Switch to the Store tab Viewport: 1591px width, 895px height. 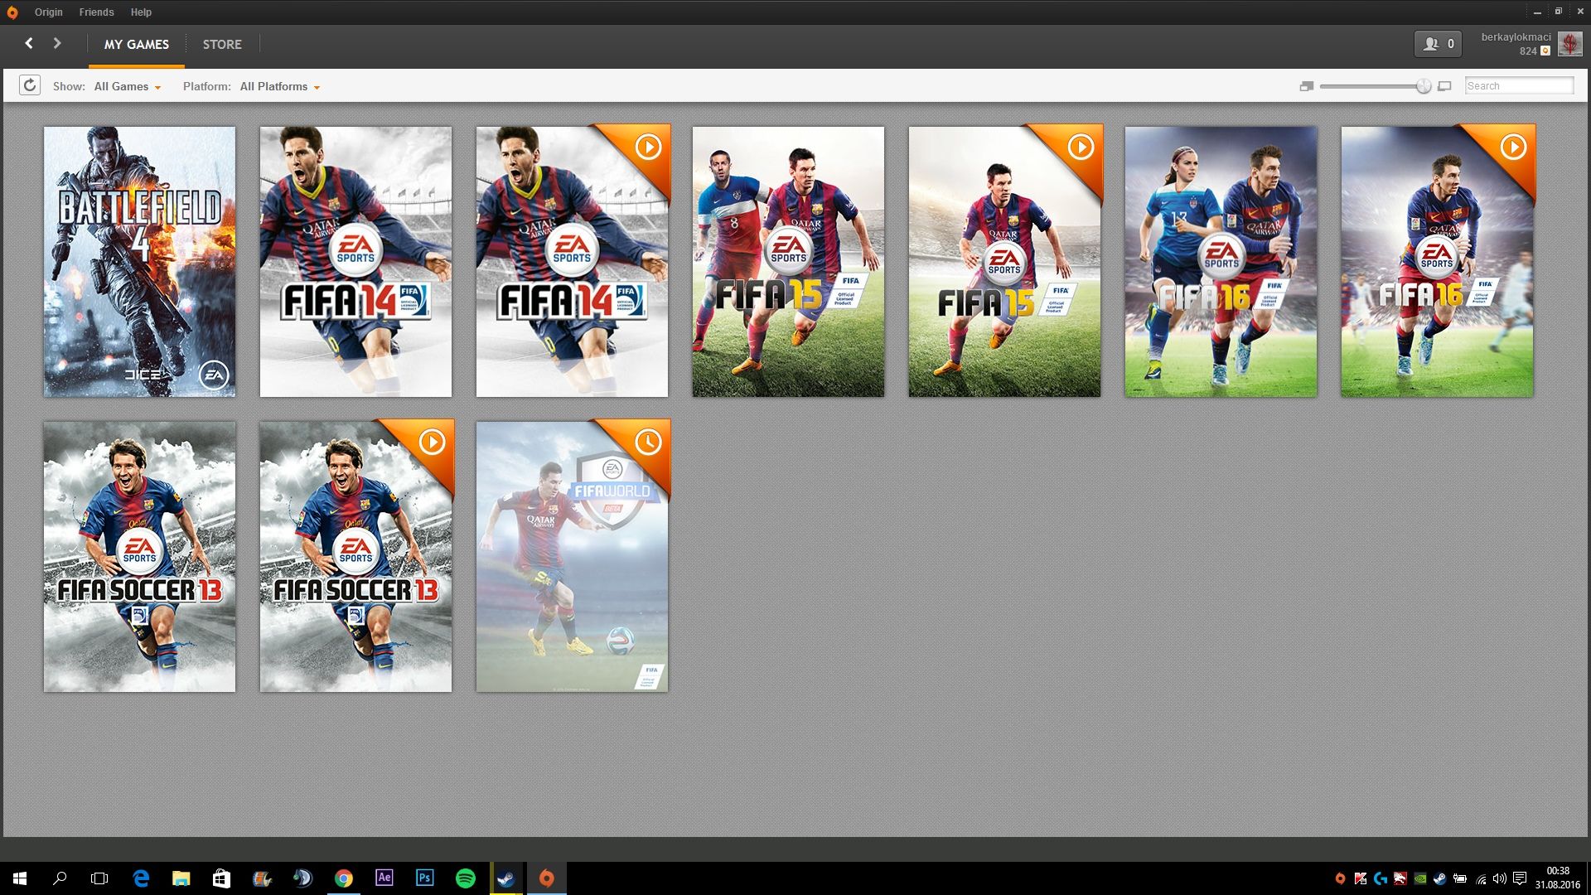click(222, 45)
